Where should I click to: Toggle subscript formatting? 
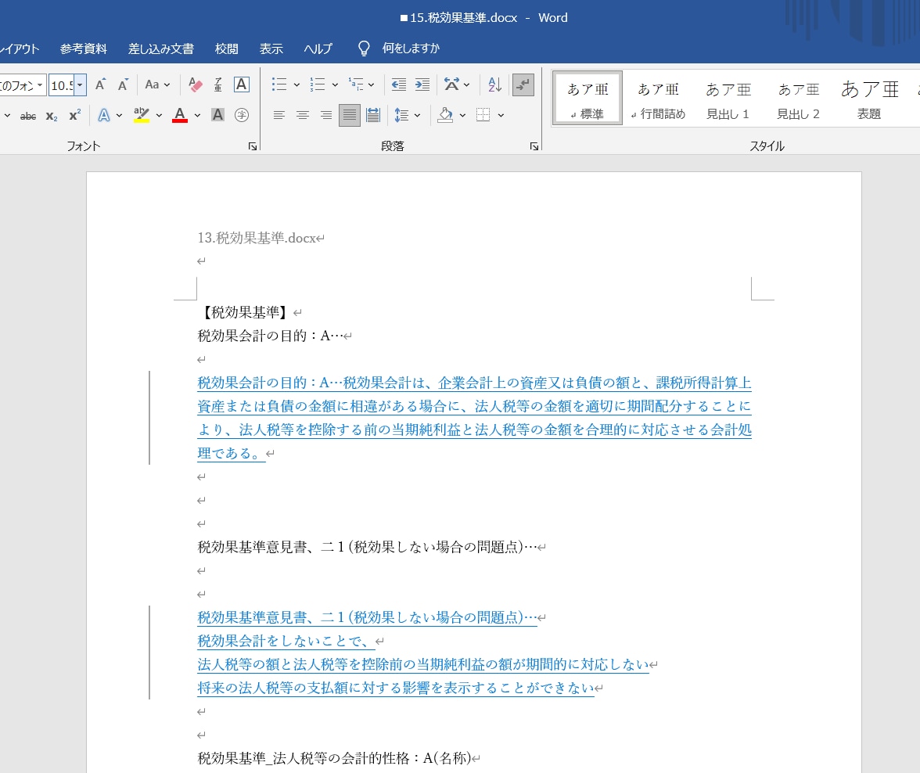(52, 116)
